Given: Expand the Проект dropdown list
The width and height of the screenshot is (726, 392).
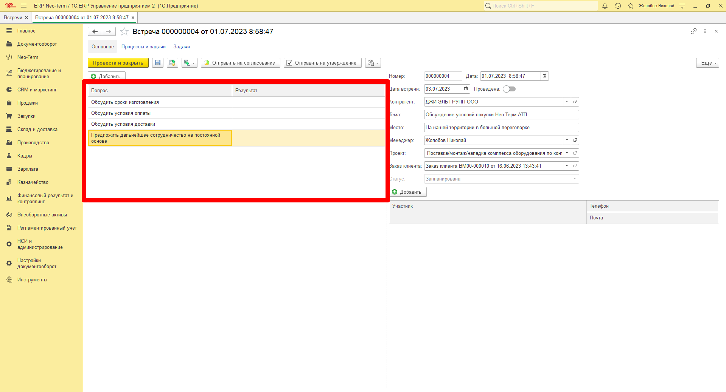Looking at the screenshot, I should click(x=567, y=153).
